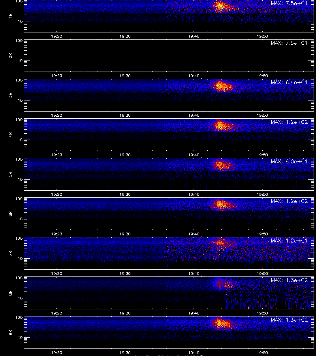This screenshot has width=316, height=356.
Task: Click the 19:30 tick label under 2R panel
Action: pos(125,76)
